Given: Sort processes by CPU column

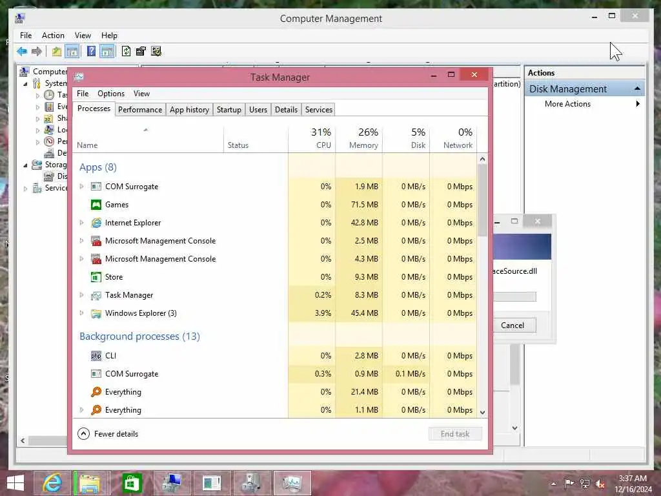Looking at the screenshot, I should [x=312, y=138].
